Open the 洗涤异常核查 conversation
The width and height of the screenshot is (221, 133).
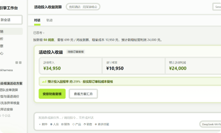[10, 103]
